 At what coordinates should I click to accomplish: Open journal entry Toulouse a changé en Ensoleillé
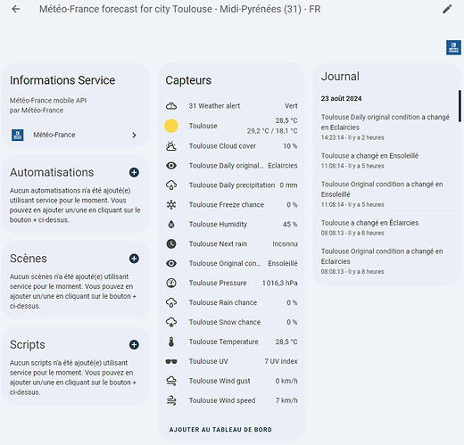pos(369,161)
